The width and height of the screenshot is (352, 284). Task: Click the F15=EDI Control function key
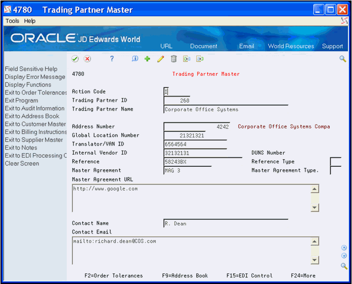pos(249,275)
